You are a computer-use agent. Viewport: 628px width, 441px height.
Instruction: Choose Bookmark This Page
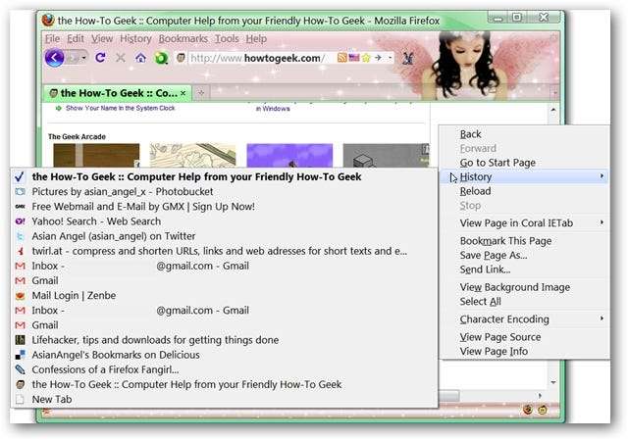tap(524, 241)
